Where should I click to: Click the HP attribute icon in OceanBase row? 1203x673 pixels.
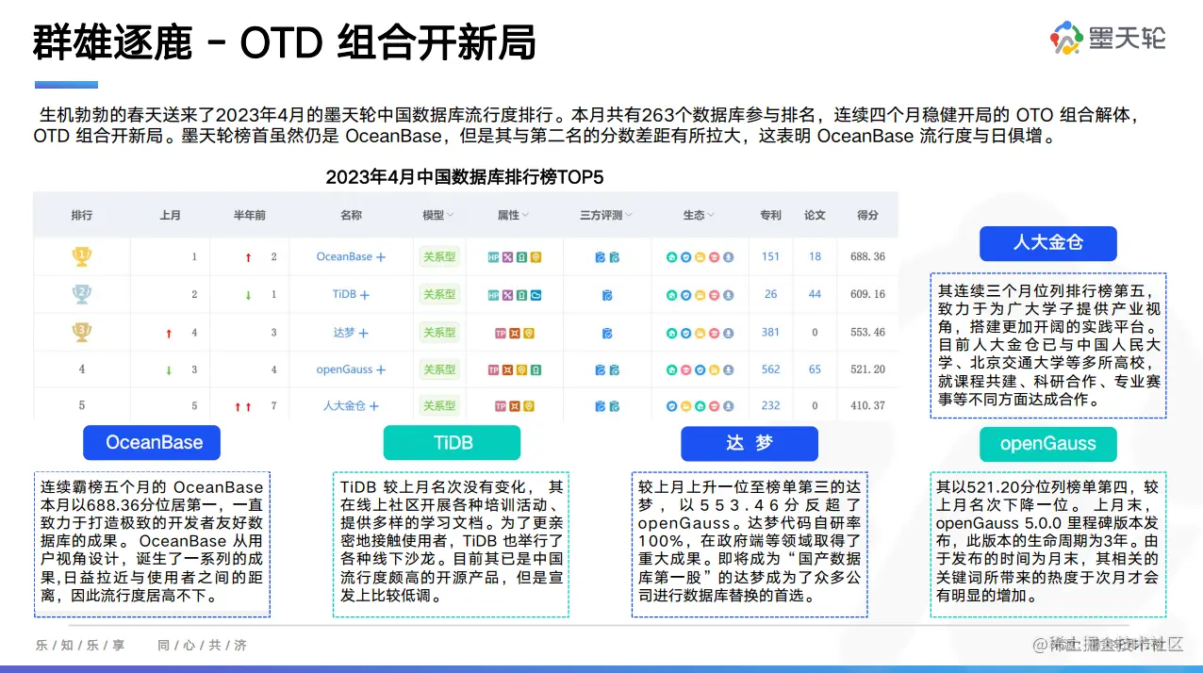pos(493,257)
